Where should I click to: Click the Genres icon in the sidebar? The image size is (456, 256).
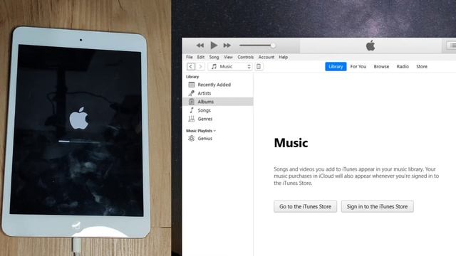tap(192, 119)
